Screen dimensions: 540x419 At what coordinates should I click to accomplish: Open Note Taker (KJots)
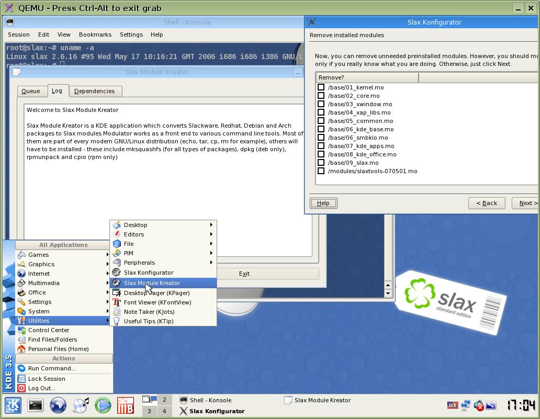click(163, 312)
